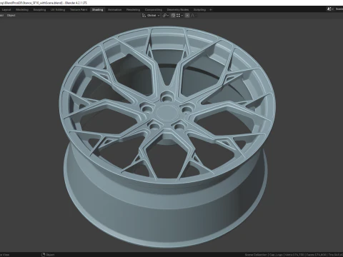Image resolution: width=343 pixels, height=257 pixels.
Task: Toggle proportional editing
Action: point(187,16)
